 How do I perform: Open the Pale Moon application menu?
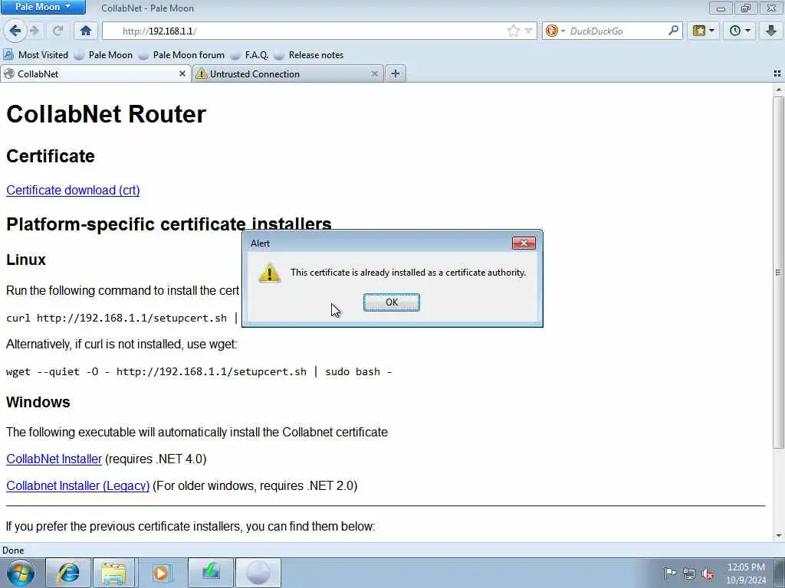(x=43, y=7)
